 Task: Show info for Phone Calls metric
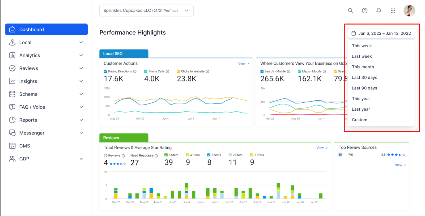click(x=167, y=71)
